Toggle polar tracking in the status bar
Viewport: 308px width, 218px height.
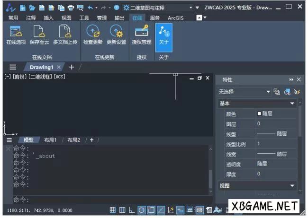pos(142,210)
